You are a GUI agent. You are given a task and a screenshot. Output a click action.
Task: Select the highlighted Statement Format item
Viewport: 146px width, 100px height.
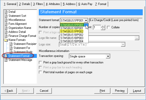coord(19,56)
